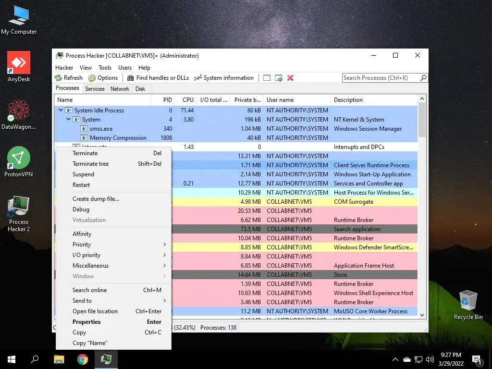Open the Windows Start menu
The height and width of the screenshot is (369, 492).
coord(12,359)
